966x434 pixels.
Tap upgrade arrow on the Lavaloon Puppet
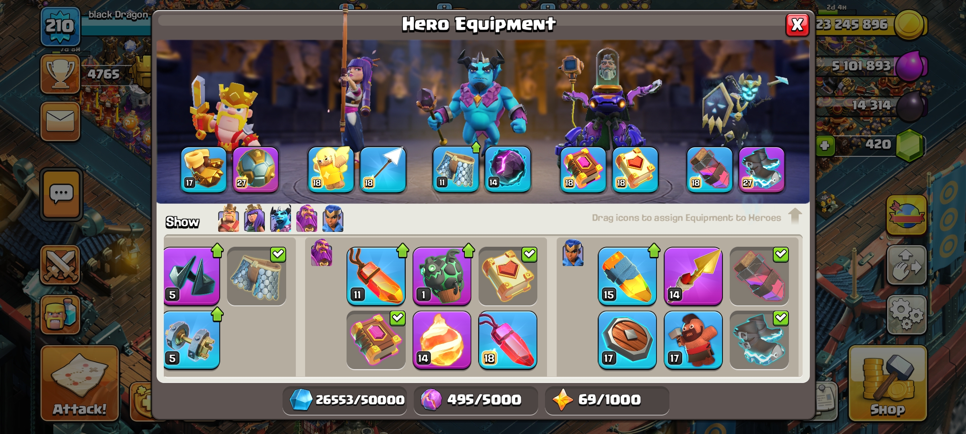[469, 250]
